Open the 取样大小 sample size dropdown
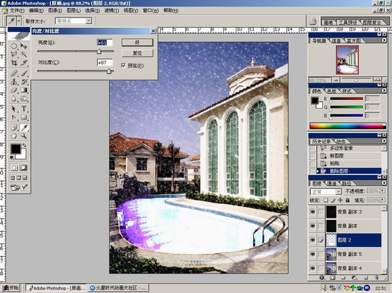The image size is (392, 293). [89, 21]
